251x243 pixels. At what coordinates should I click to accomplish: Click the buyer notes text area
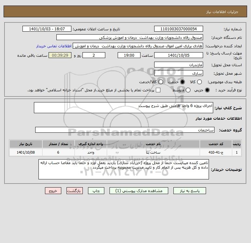pyautogui.click(x=124, y=169)
